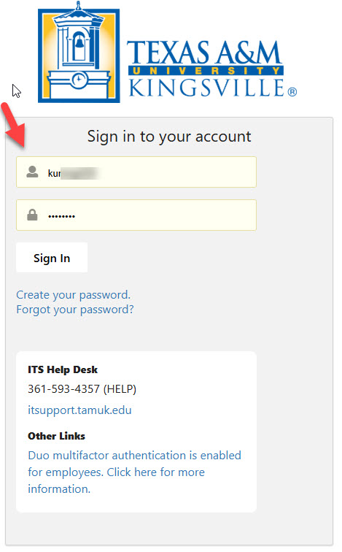Viewport: 342px width, 552px height.
Task: Click the Other Links heading
Action: 57,436
